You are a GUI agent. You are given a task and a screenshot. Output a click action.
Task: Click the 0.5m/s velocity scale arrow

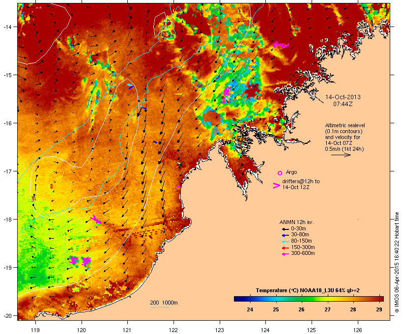[341, 155]
